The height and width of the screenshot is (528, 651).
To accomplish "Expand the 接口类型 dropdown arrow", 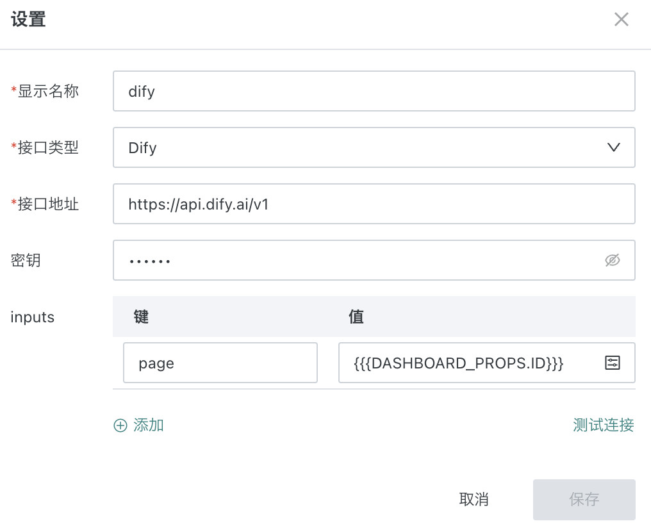I will coord(613,147).
